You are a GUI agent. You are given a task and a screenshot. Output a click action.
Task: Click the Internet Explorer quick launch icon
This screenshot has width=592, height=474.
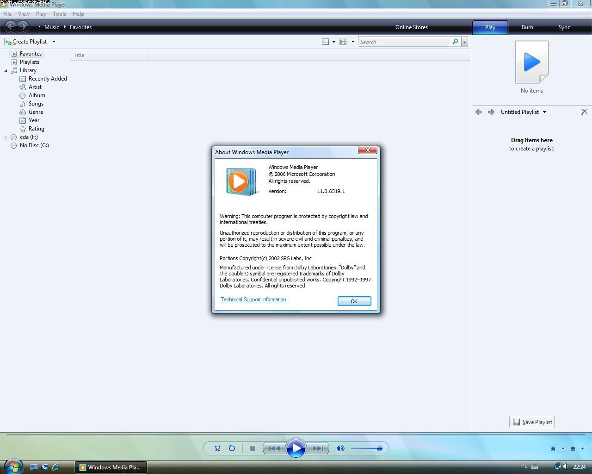(55, 467)
